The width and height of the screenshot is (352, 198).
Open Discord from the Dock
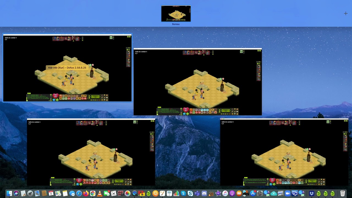point(204,194)
